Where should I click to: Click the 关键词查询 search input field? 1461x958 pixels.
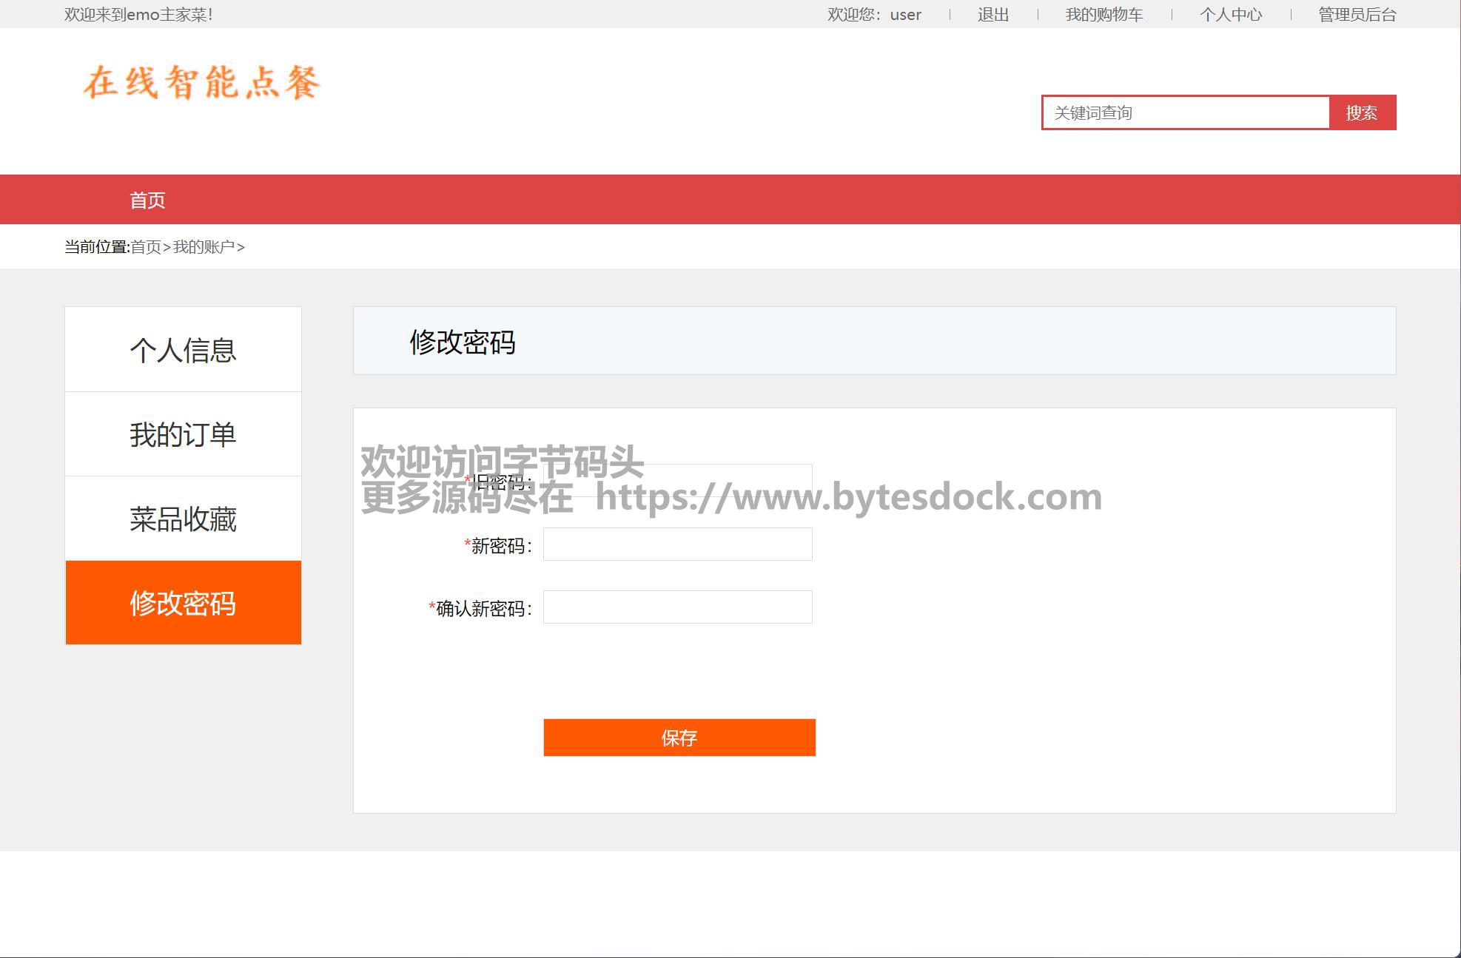click(1186, 112)
